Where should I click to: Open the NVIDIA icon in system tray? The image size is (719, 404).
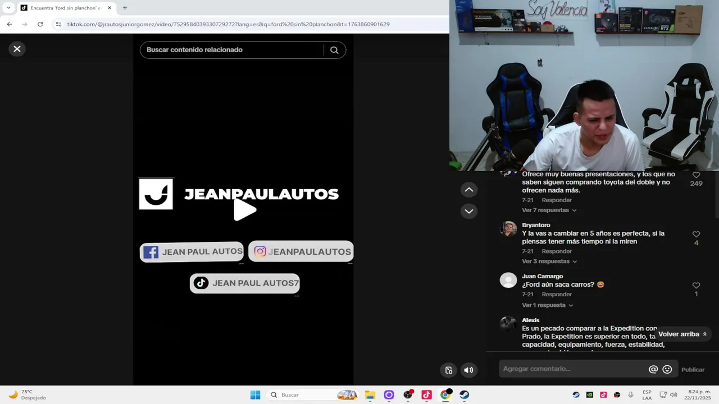[589, 395]
